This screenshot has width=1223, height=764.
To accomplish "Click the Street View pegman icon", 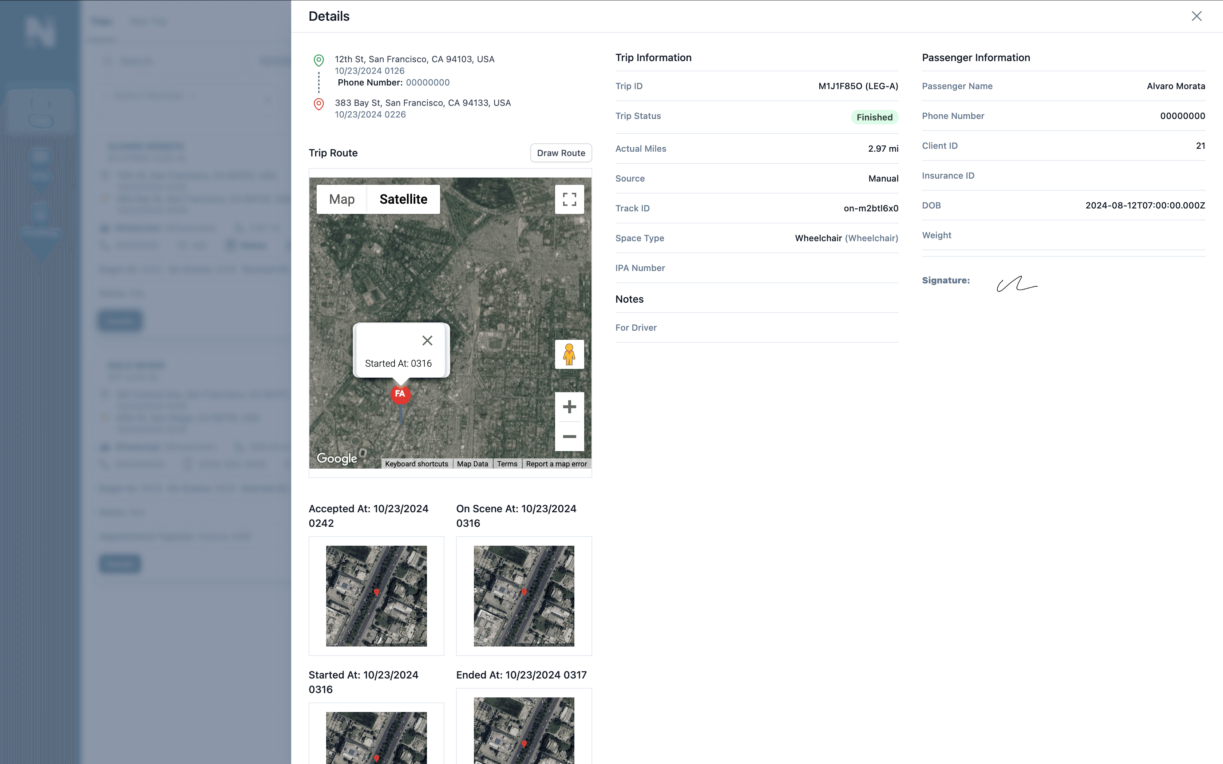I will [569, 354].
